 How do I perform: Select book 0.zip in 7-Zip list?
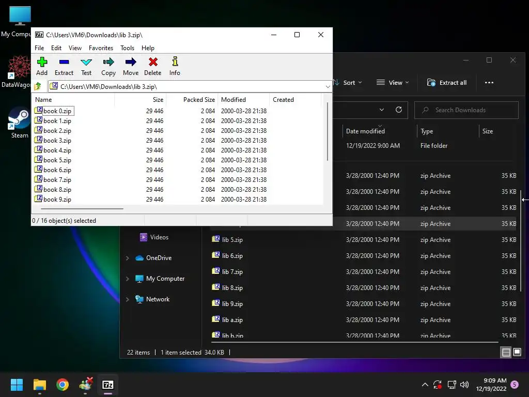57,111
